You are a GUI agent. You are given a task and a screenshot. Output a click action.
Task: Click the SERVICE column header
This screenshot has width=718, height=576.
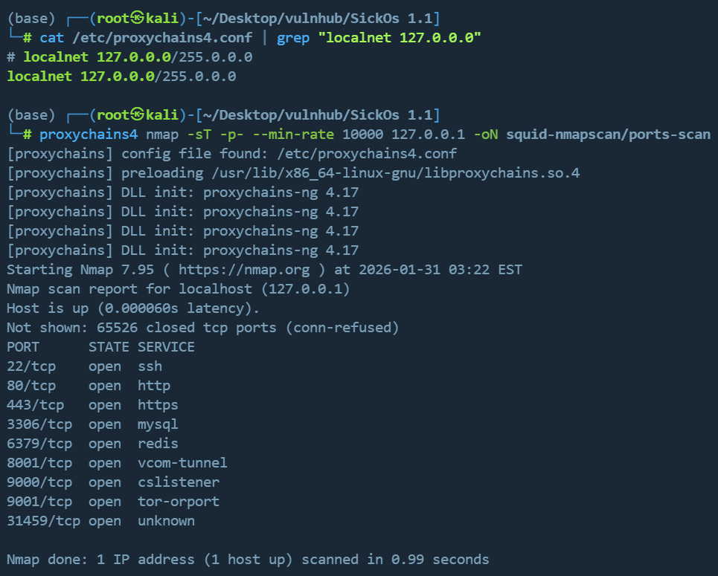tap(166, 346)
